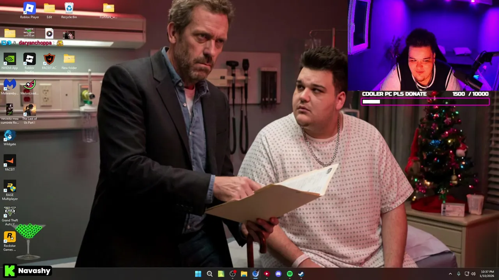Screen dimensions: 499x280
Task: Click the 'COOLER PC PLS DONATE' text
Action: (x=394, y=94)
